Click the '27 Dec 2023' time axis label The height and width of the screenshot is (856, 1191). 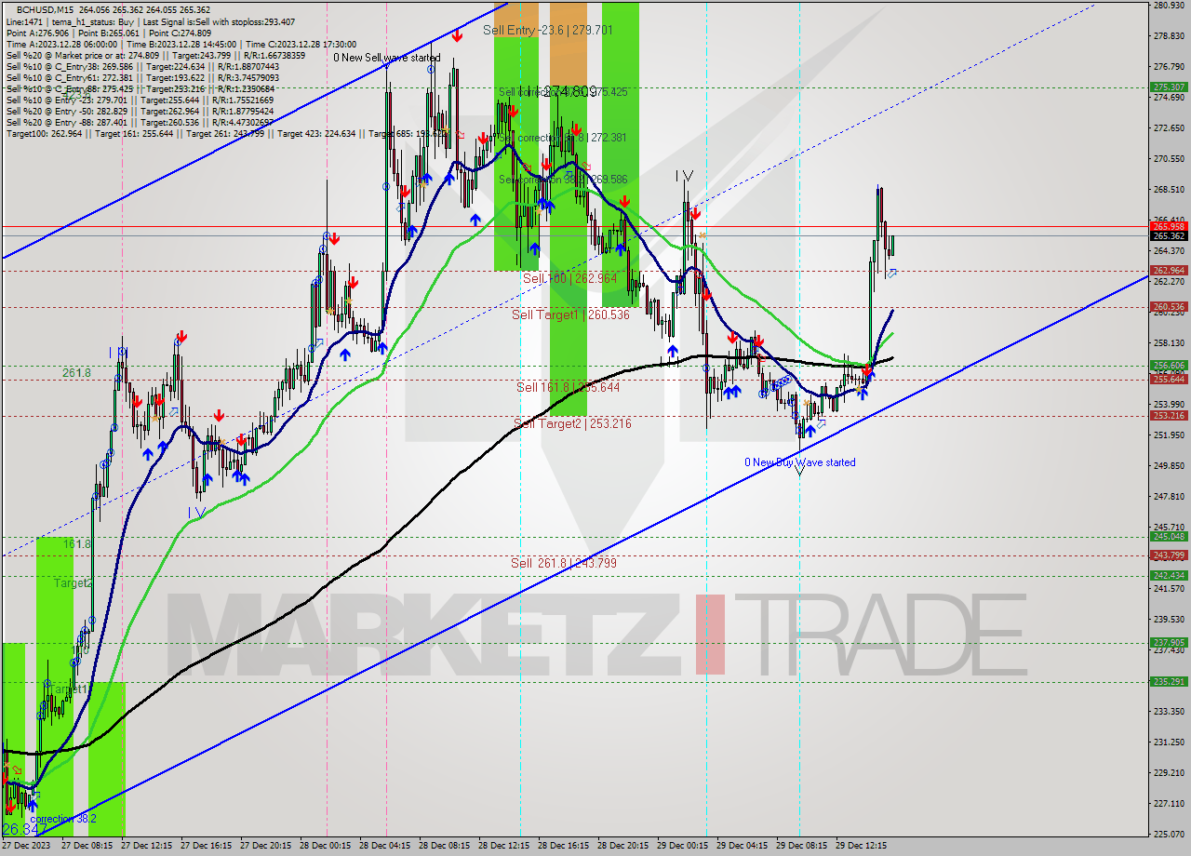(x=26, y=846)
